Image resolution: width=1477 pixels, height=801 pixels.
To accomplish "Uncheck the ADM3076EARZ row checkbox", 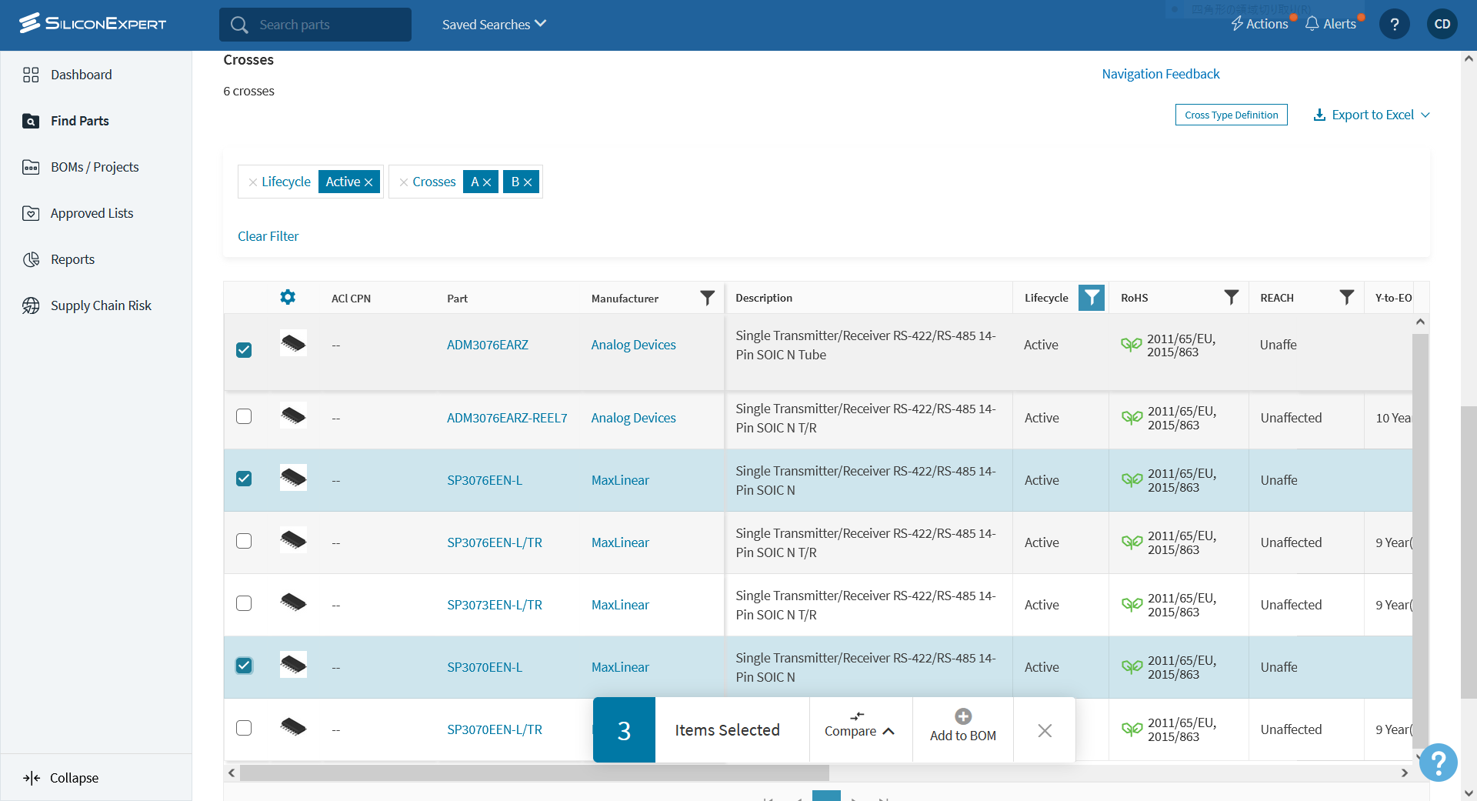I will click(244, 350).
